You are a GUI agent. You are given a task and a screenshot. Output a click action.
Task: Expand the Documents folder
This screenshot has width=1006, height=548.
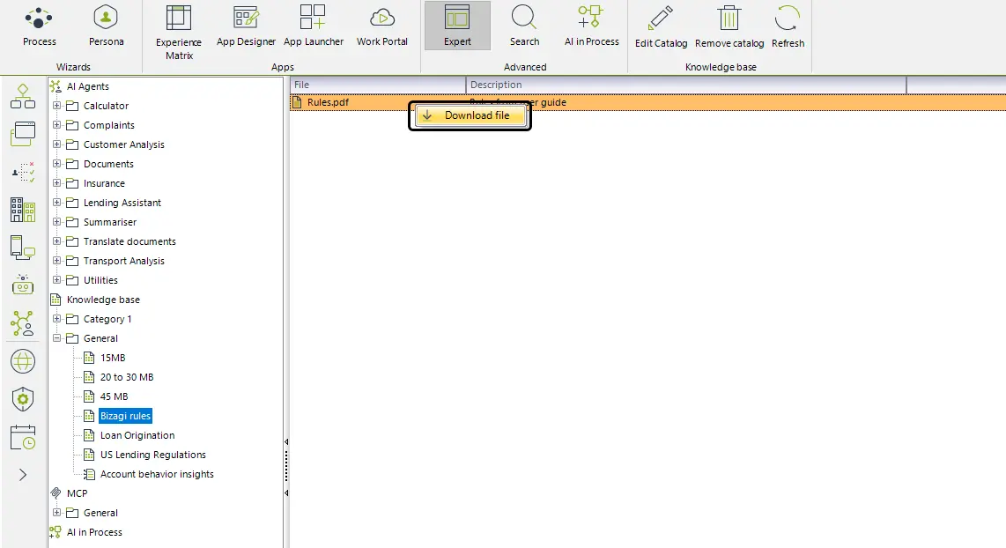point(57,164)
